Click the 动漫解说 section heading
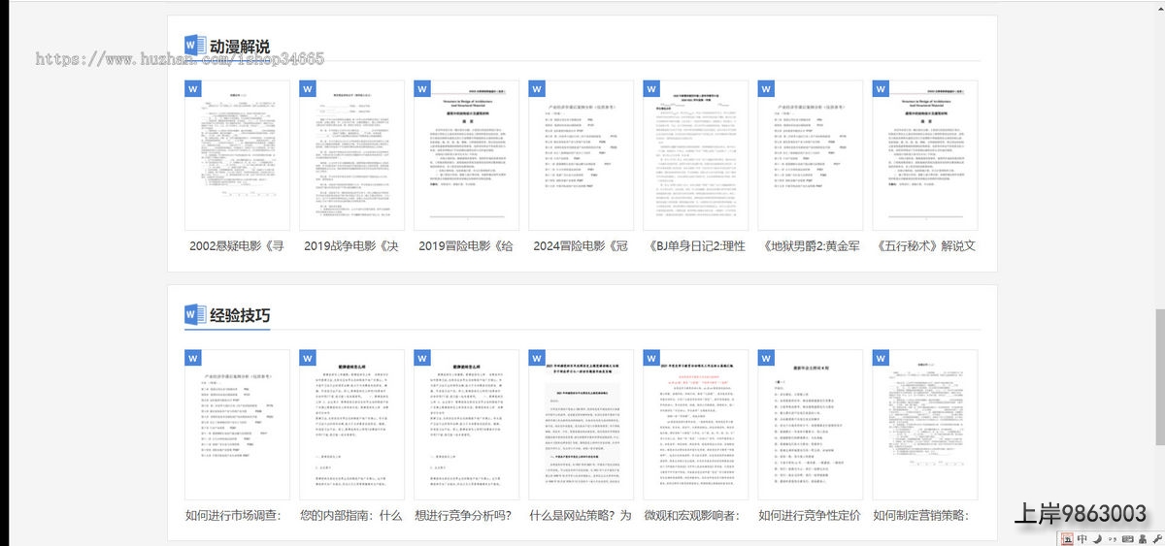This screenshot has height=546, width=1165. [240, 46]
